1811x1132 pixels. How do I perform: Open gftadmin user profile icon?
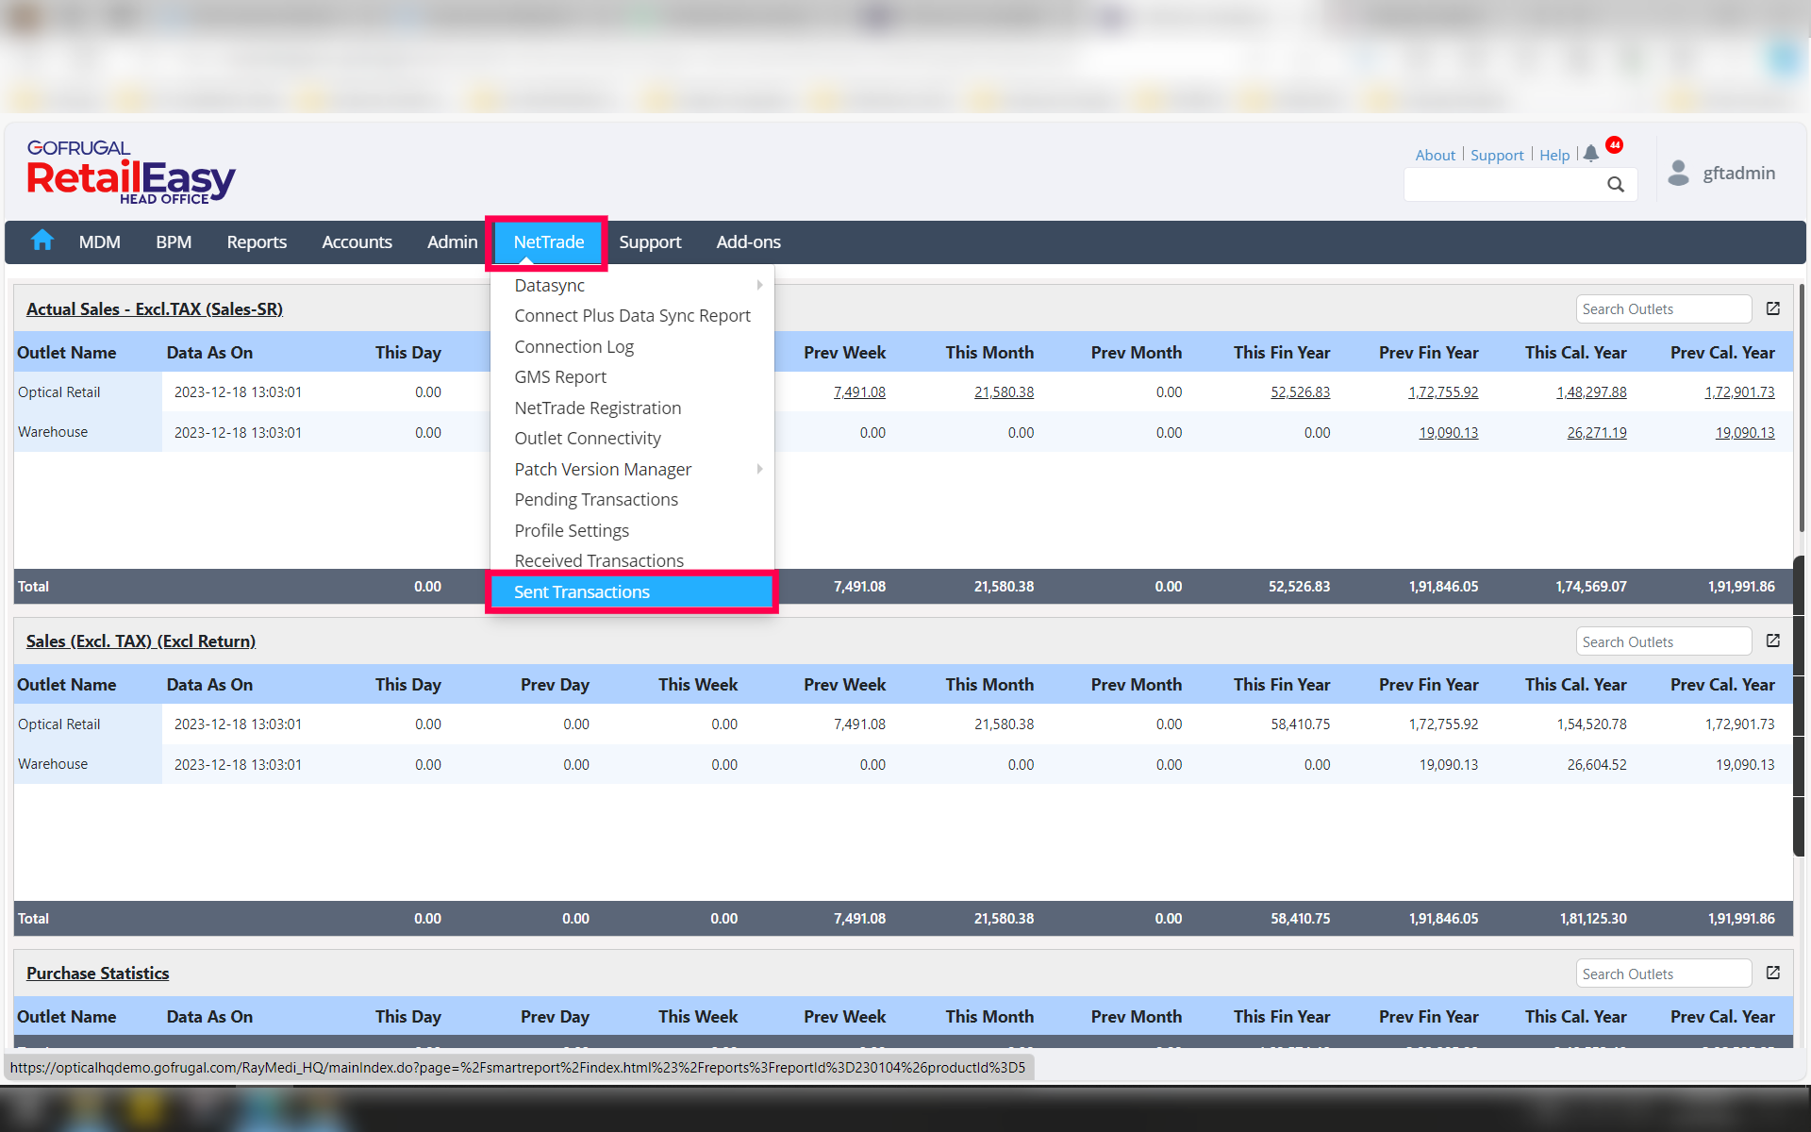click(x=1678, y=173)
